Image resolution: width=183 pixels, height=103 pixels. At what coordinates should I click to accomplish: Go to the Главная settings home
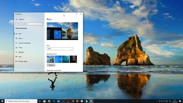[x=21, y=19]
